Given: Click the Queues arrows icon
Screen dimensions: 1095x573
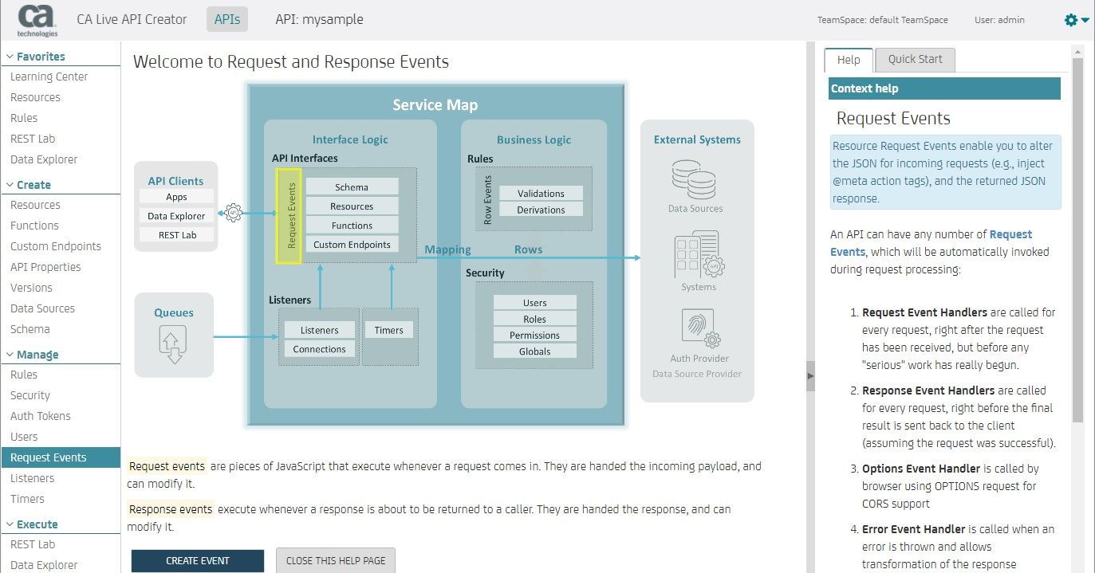Looking at the screenshot, I should [x=173, y=344].
